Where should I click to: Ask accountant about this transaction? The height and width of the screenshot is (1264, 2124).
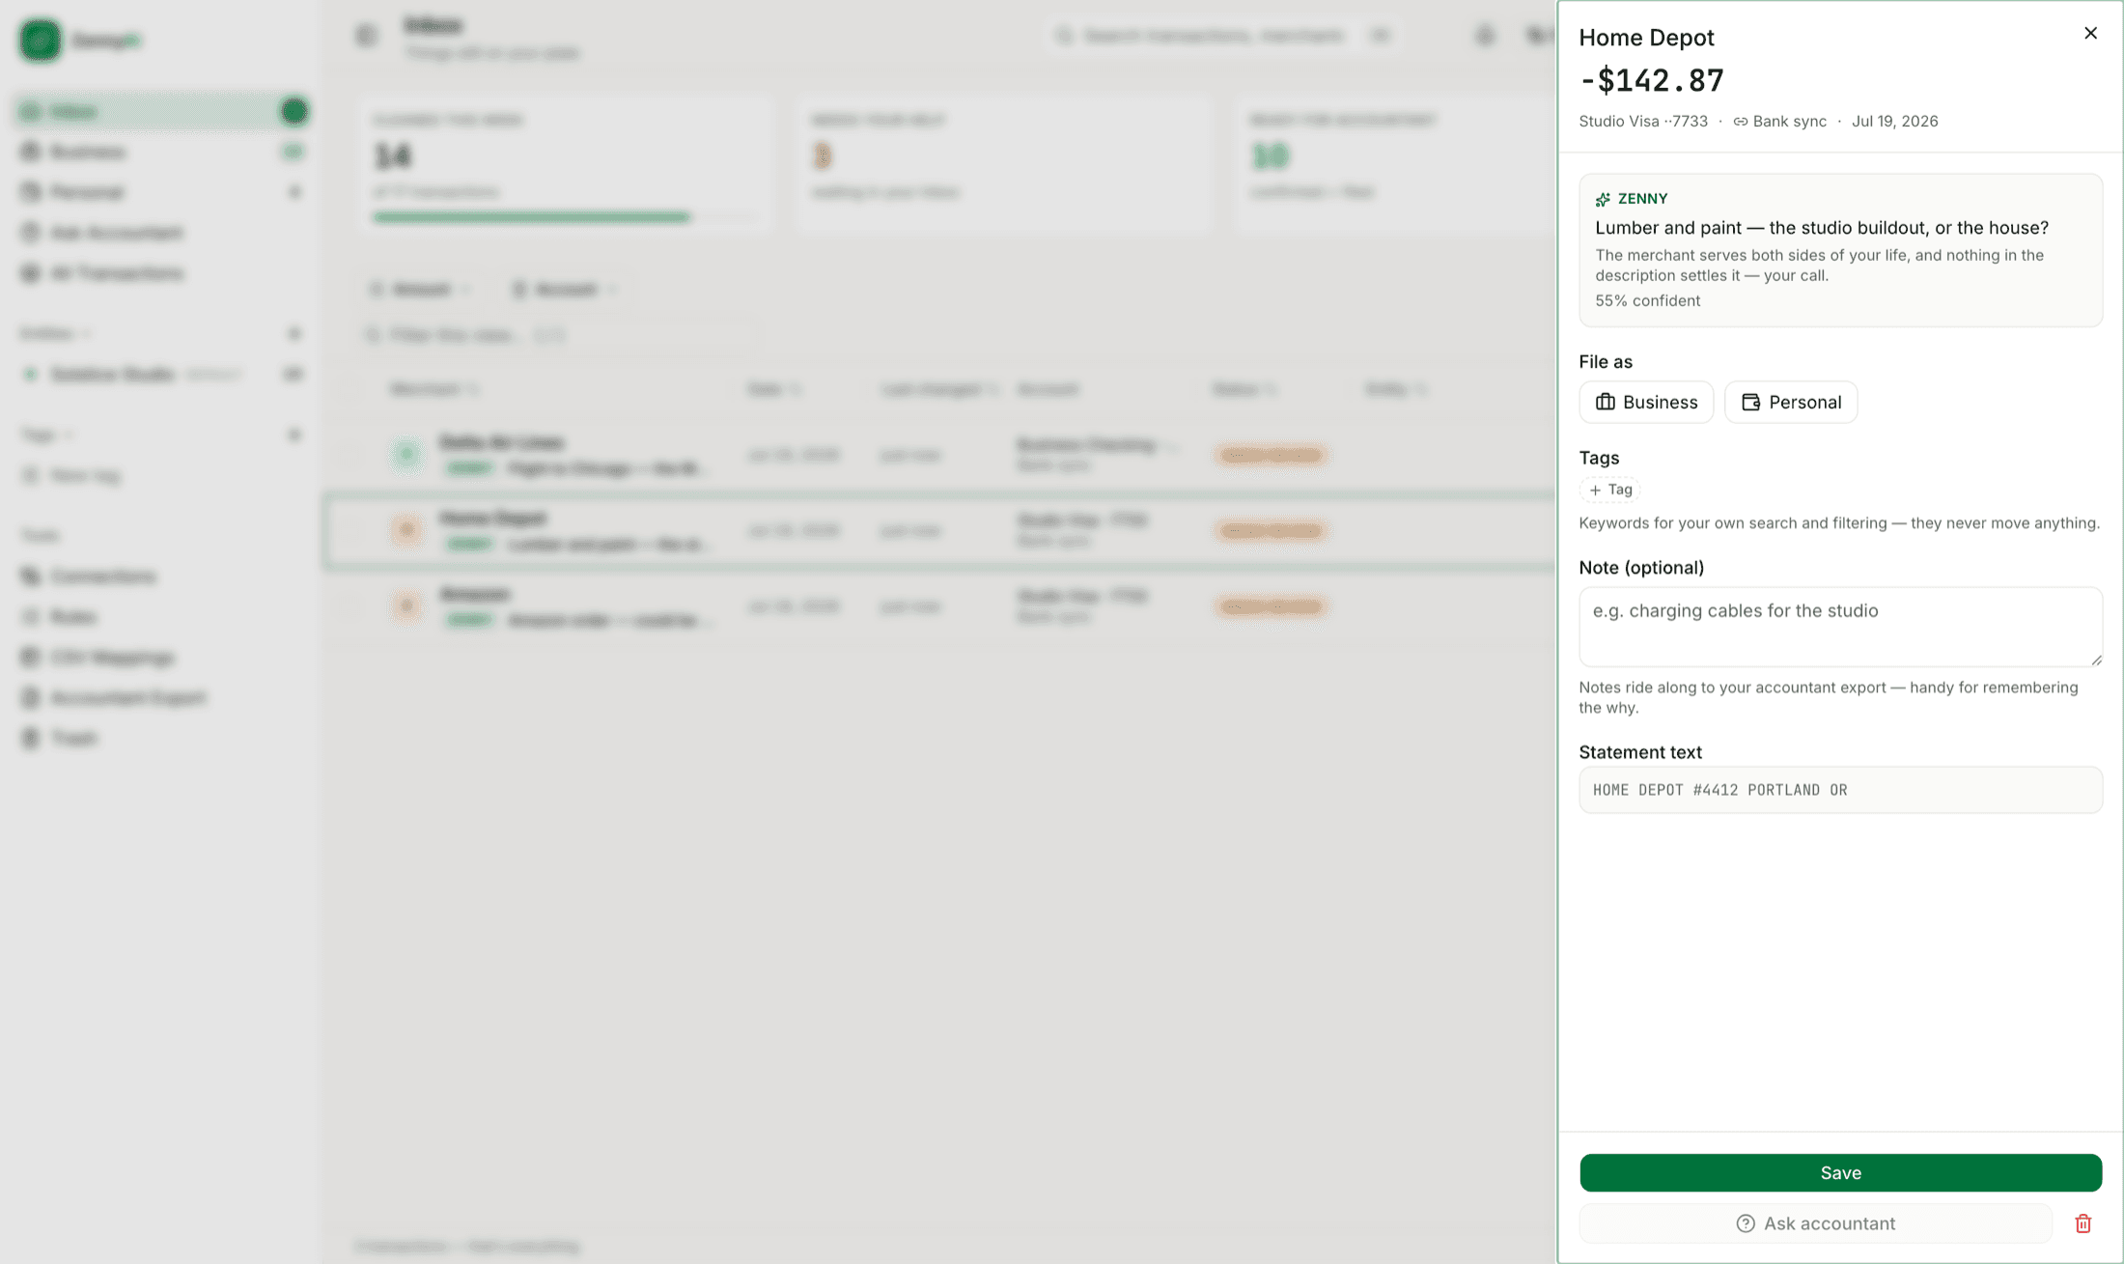1815,1223
